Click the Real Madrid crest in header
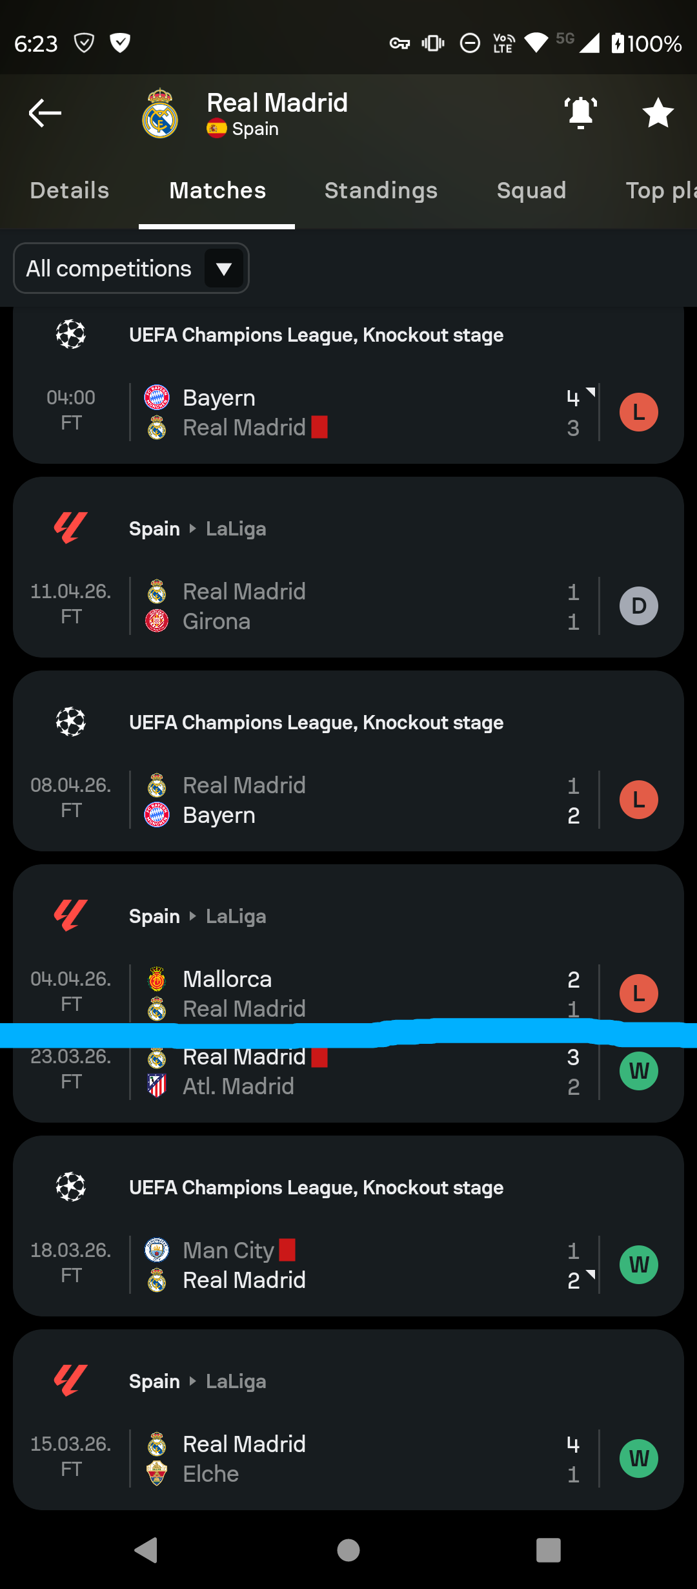This screenshot has height=1589, width=697. (x=160, y=114)
